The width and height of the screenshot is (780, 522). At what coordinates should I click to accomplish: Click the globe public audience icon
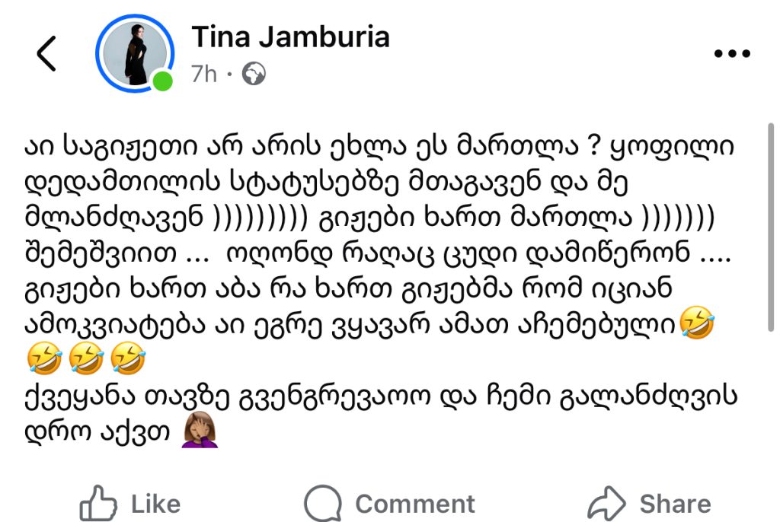coord(253,75)
